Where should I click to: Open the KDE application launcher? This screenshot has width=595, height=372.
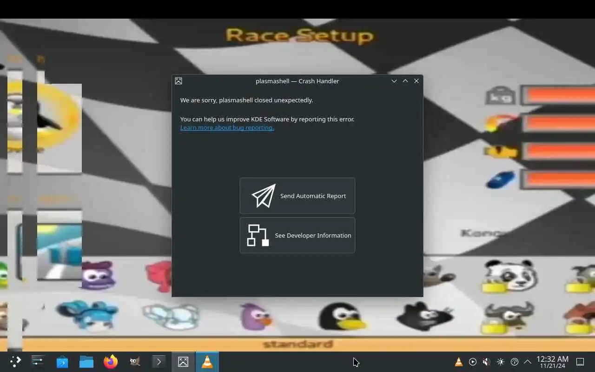[x=15, y=361]
